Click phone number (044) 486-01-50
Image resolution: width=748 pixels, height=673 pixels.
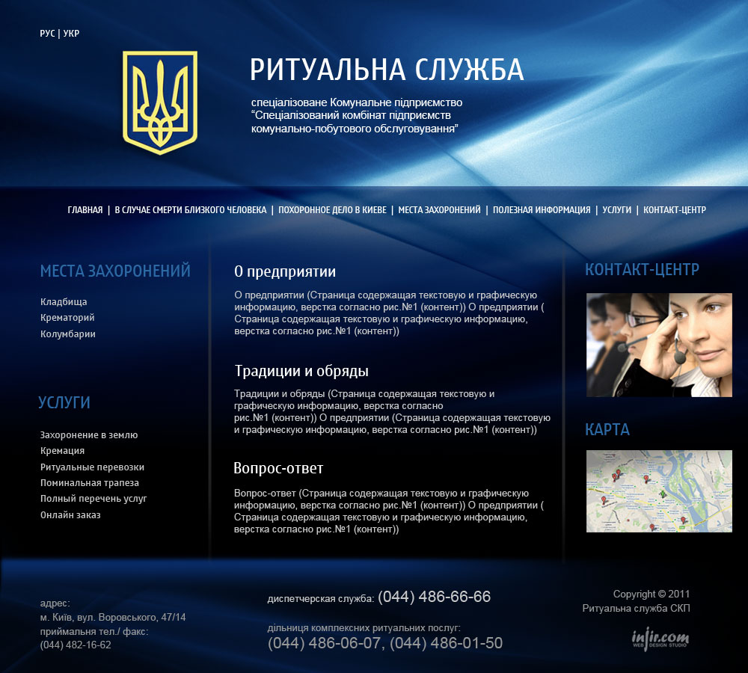(x=447, y=643)
